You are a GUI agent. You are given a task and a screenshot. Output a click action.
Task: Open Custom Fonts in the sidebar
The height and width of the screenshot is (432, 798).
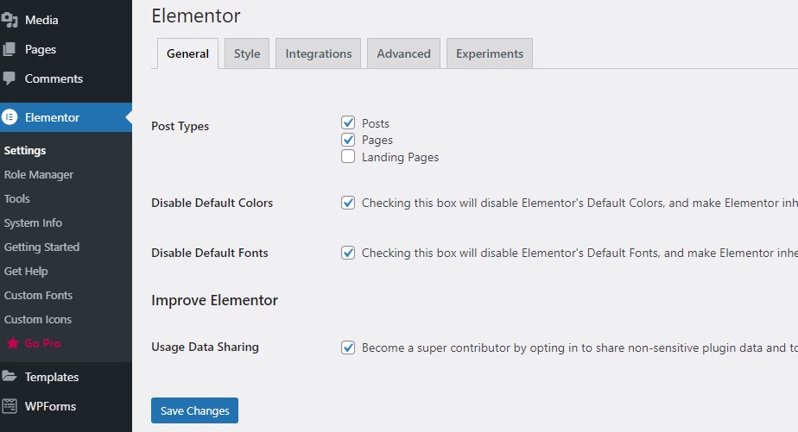coord(38,295)
